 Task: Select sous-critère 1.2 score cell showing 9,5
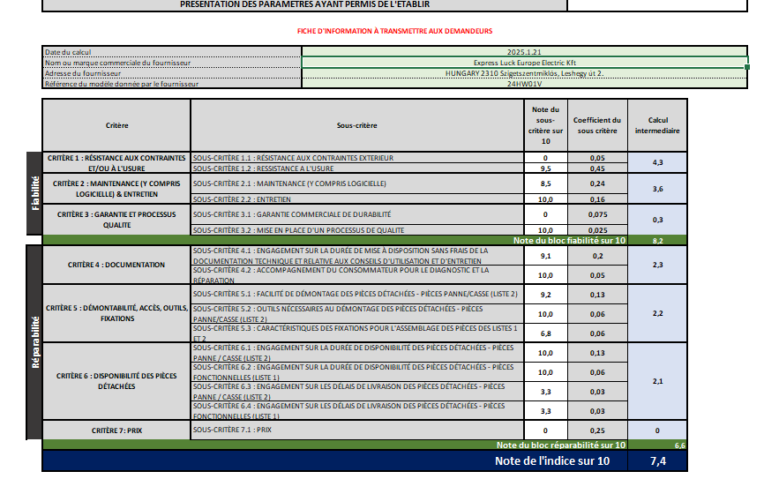(x=545, y=168)
